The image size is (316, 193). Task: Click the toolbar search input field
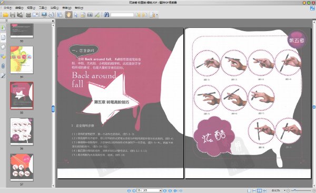pyautogui.click(x=122, y=15)
